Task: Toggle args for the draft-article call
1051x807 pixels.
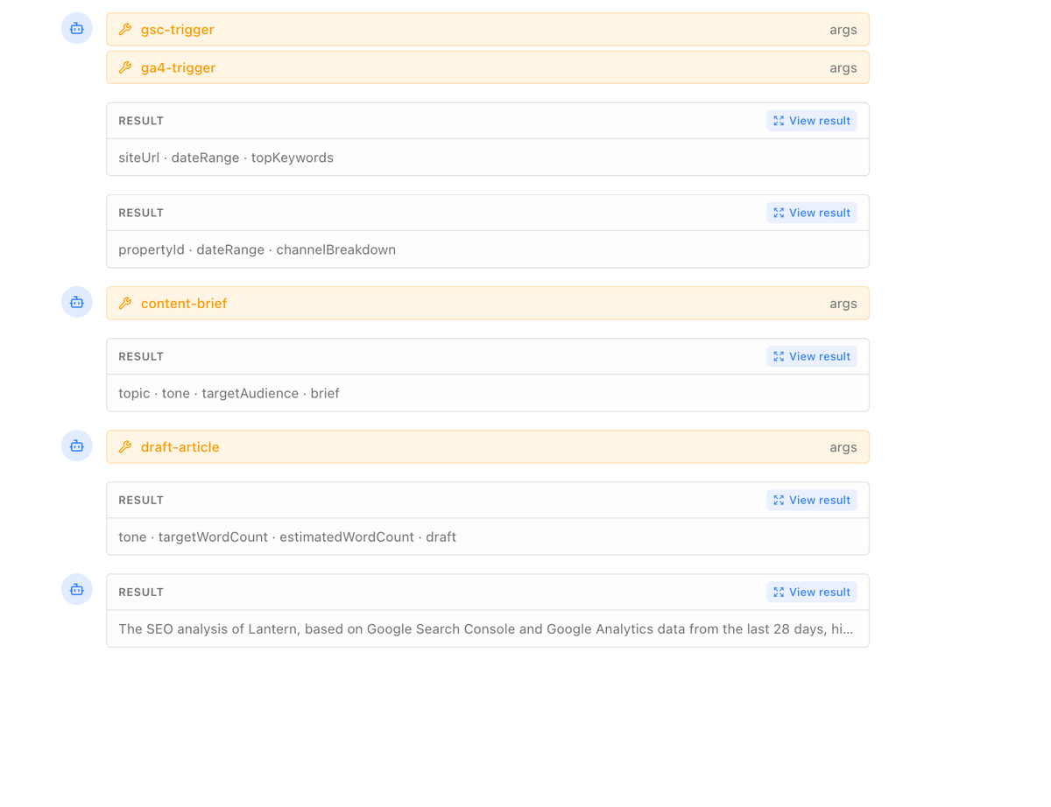Action: (843, 446)
